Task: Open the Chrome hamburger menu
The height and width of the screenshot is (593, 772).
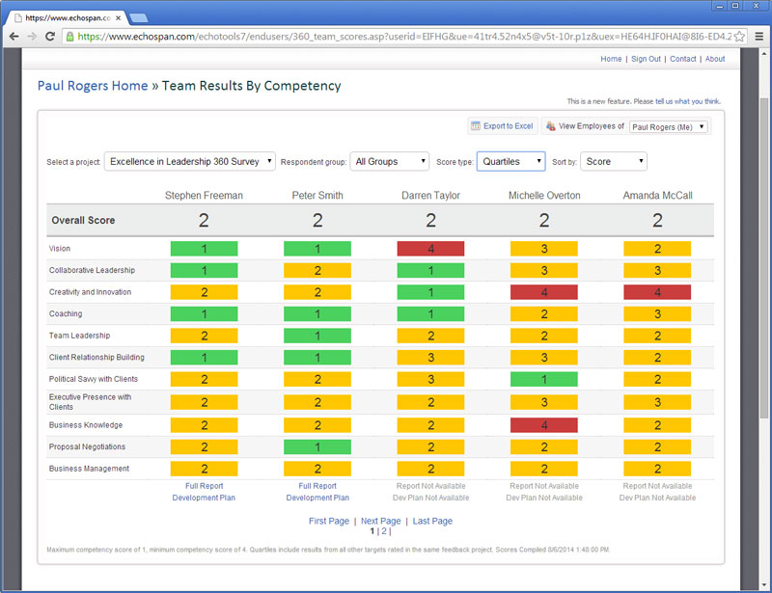Action: [x=759, y=37]
